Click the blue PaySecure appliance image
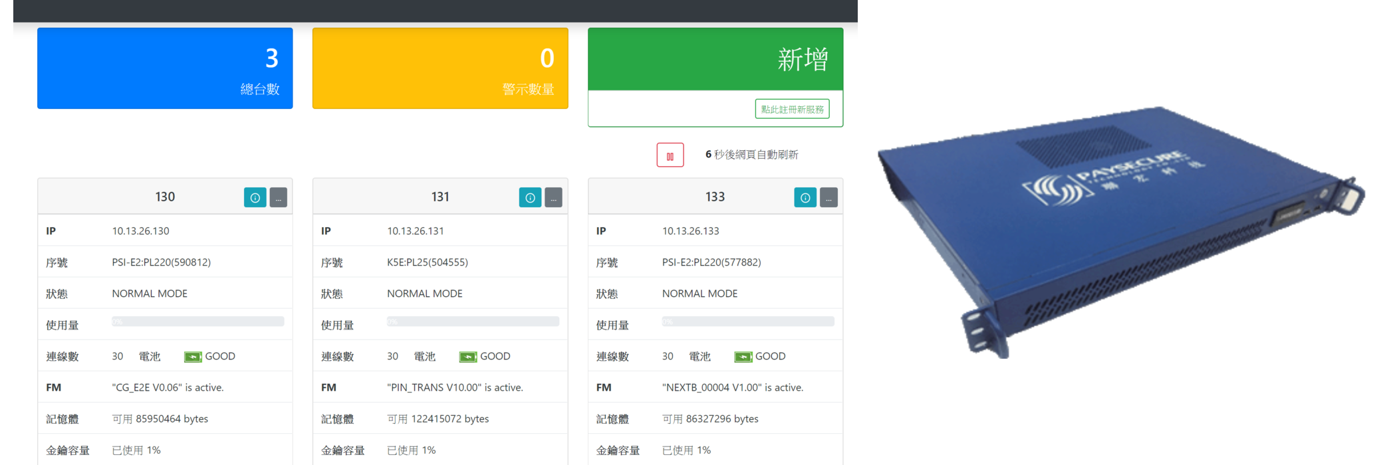This screenshot has height=465, width=1399. tap(1120, 232)
